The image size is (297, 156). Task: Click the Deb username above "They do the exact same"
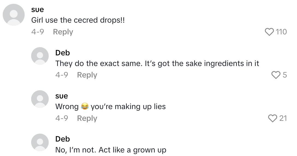click(63, 53)
